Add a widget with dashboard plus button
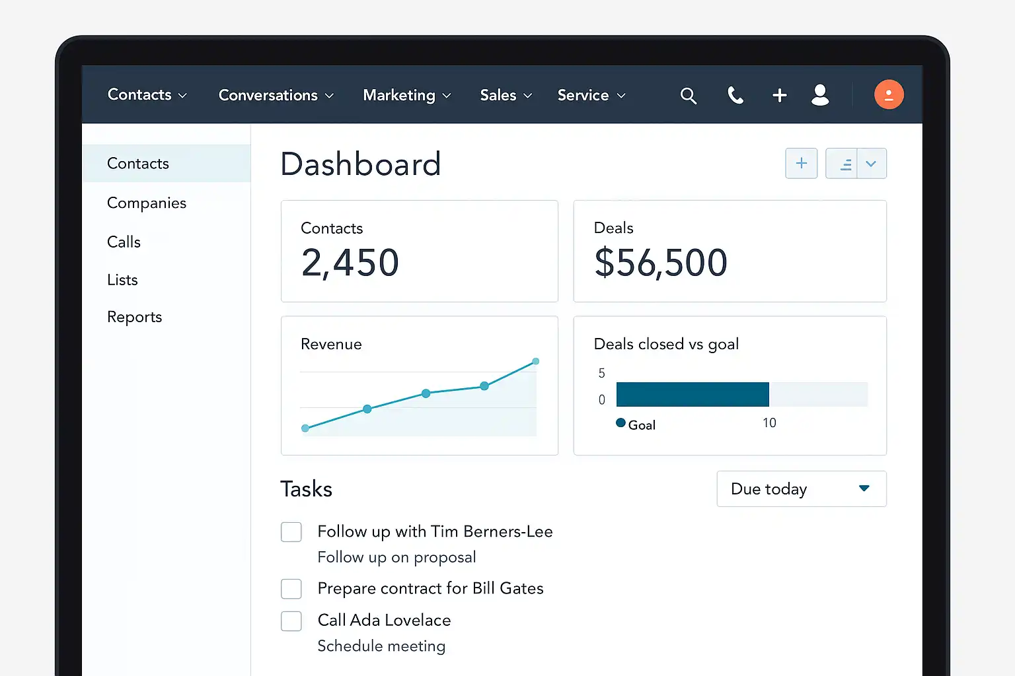This screenshot has width=1015, height=676. click(801, 163)
